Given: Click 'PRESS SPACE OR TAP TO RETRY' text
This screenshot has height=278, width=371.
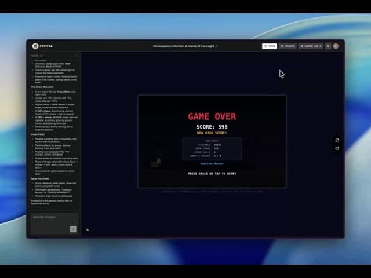Looking at the screenshot, I should click(x=212, y=174).
